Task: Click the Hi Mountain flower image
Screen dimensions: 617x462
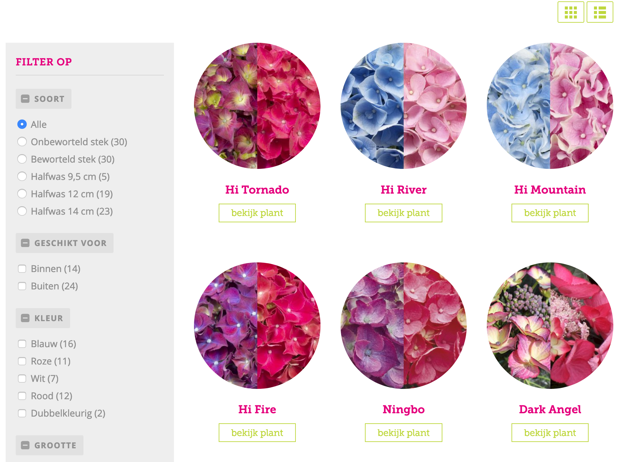Action: click(x=550, y=106)
